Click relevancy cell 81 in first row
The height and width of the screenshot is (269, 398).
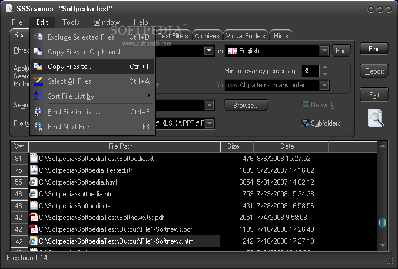18,159
